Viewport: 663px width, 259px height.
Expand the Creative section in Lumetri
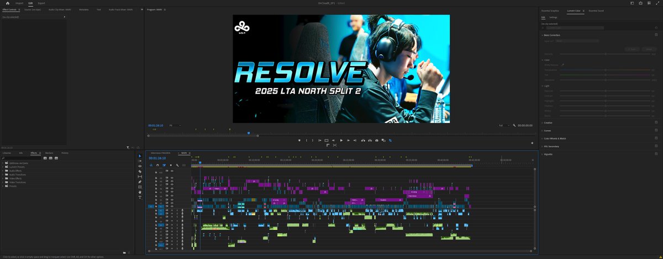tap(543, 123)
